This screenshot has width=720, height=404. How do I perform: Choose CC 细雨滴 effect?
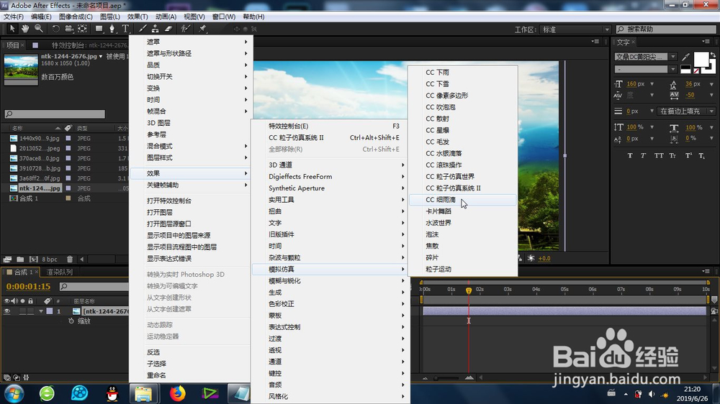click(x=462, y=199)
